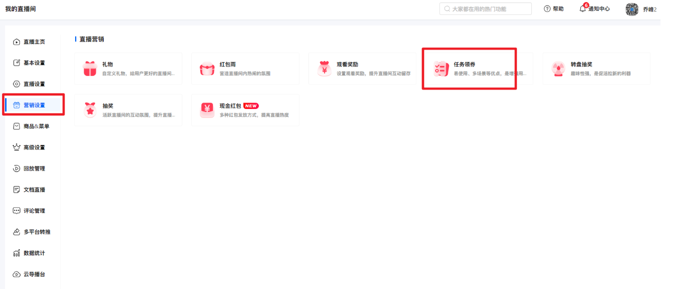Type in the 大家都在用的热门功能 search box

[488, 9]
